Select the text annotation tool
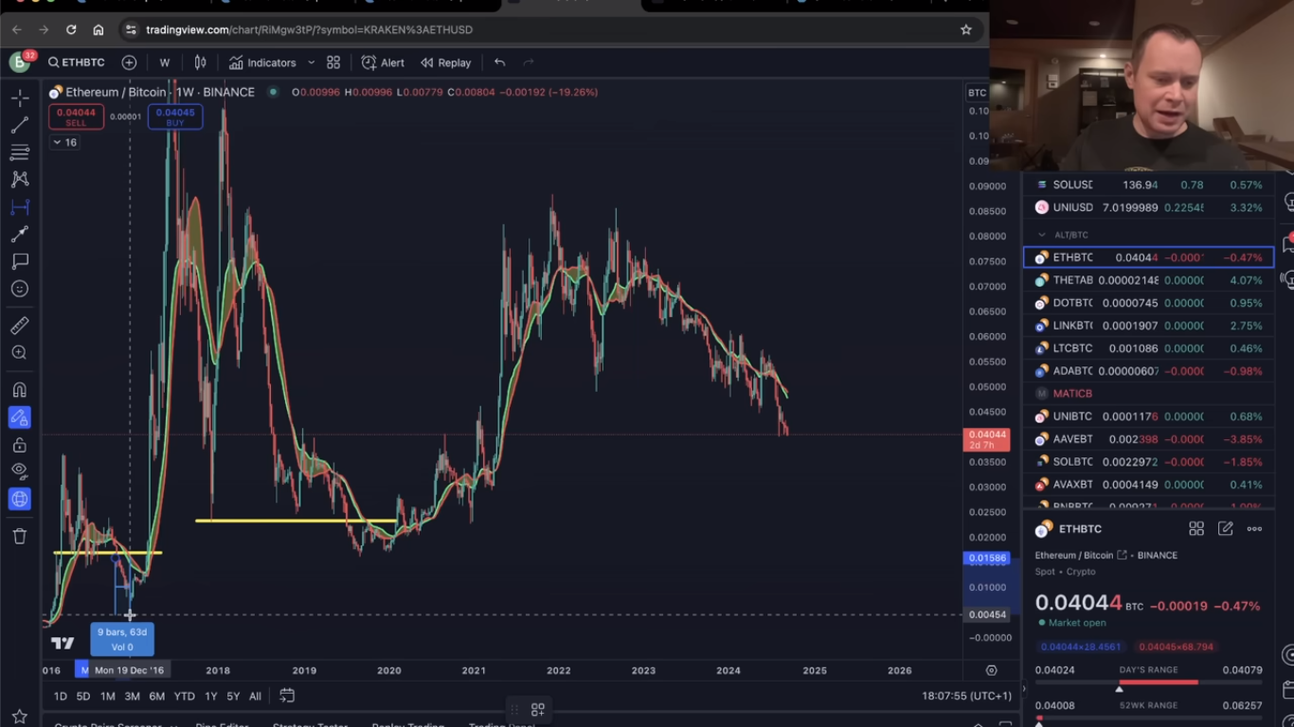Screen dimensions: 1294x727 (20, 261)
